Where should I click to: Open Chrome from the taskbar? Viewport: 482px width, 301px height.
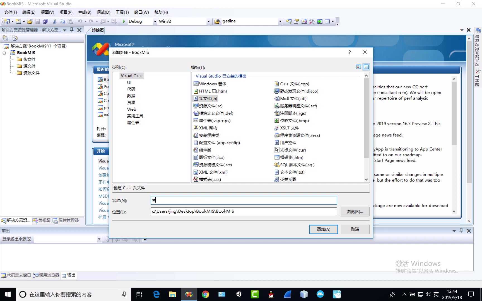click(x=206, y=294)
